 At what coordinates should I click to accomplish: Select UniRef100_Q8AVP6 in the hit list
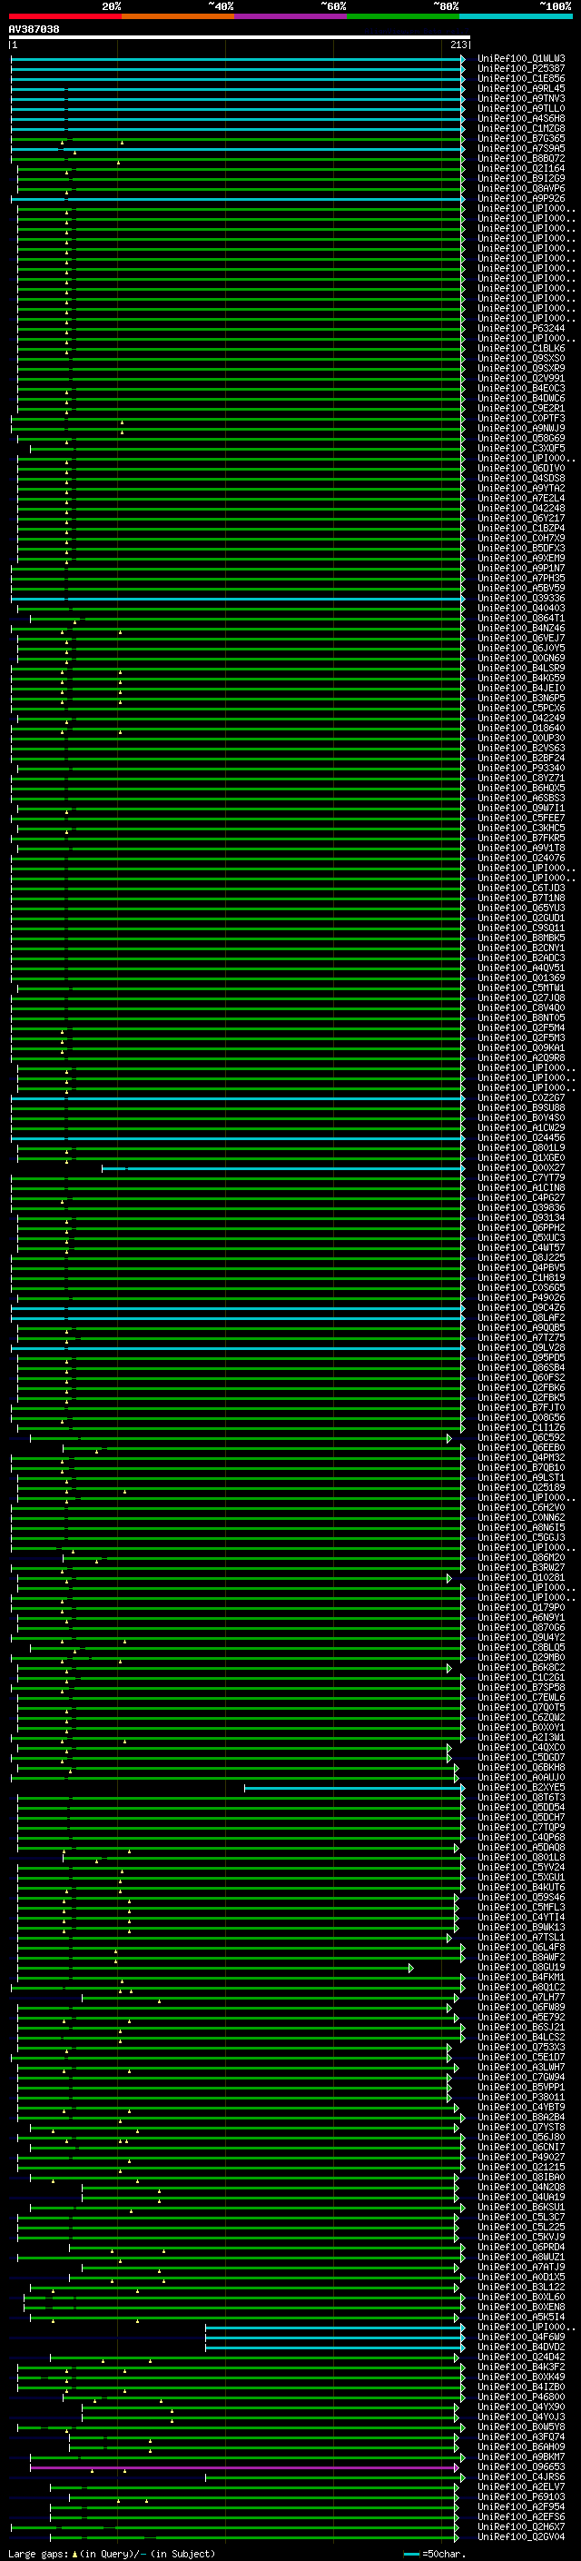pyautogui.click(x=520, y=188)
